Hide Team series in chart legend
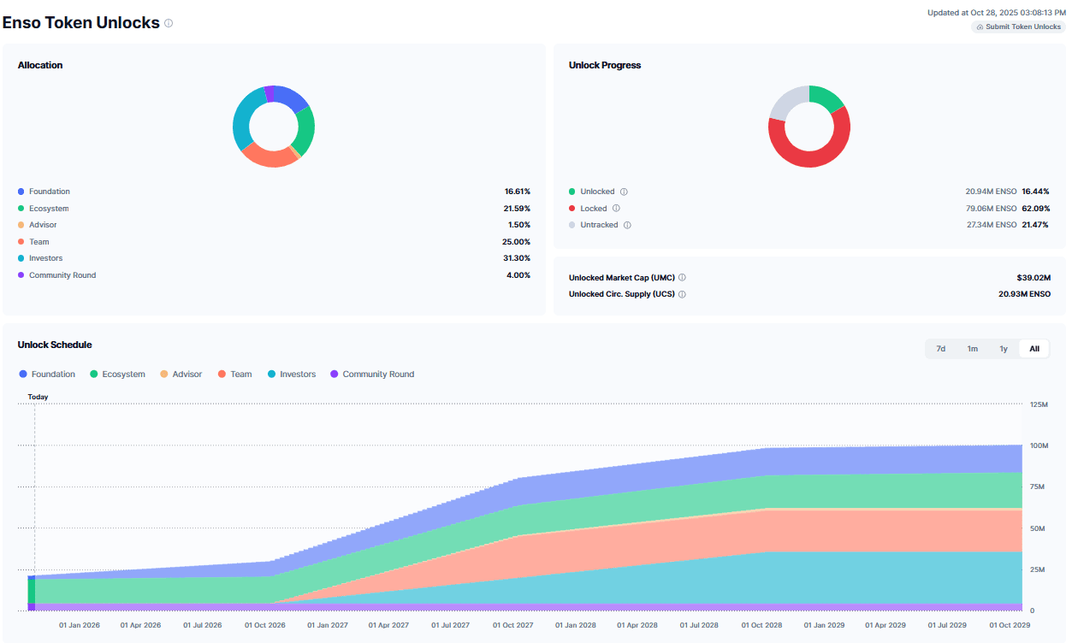This screenshot has width=1072, height=643. tap(234, 375)
